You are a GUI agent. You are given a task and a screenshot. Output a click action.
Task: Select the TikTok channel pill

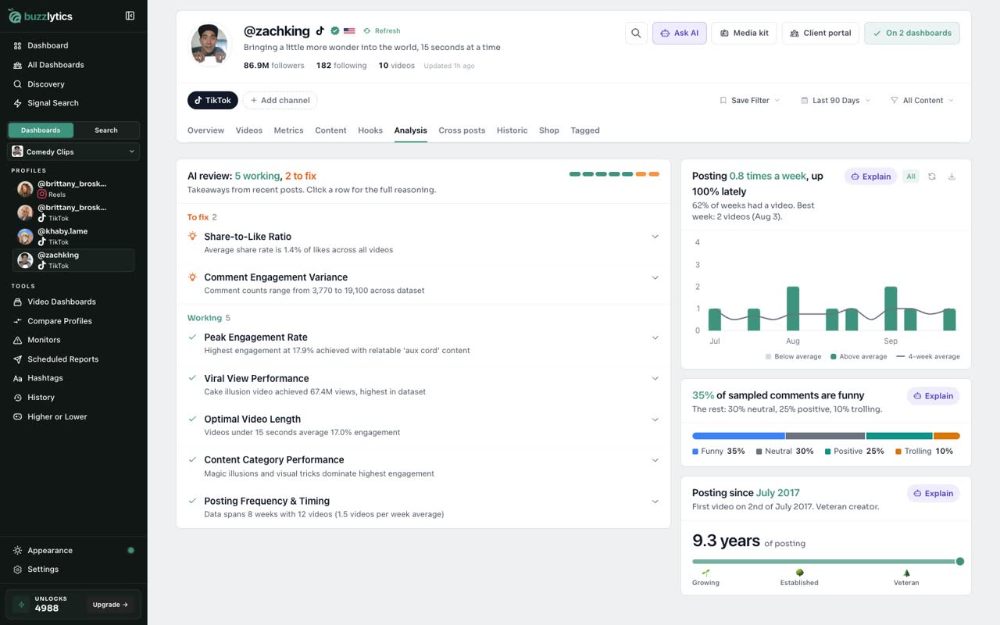(x=212, y=100)
